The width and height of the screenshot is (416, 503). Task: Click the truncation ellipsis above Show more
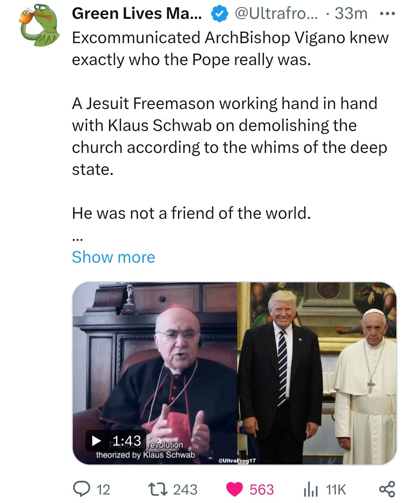pyautogui.click(x=77, y=239)
